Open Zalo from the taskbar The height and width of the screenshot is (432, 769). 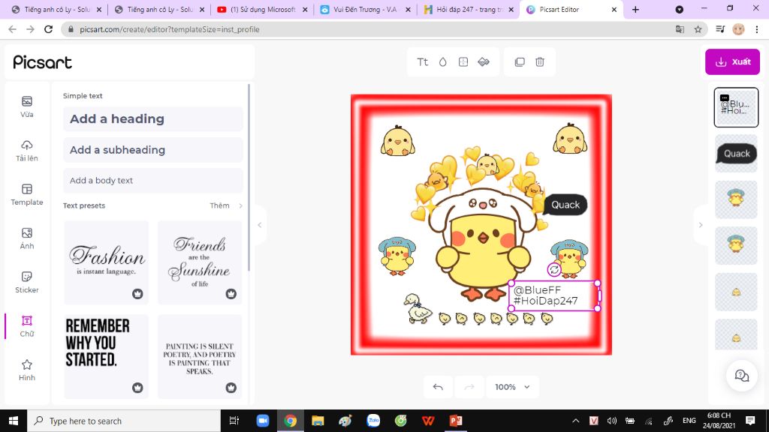click(373, 421)
